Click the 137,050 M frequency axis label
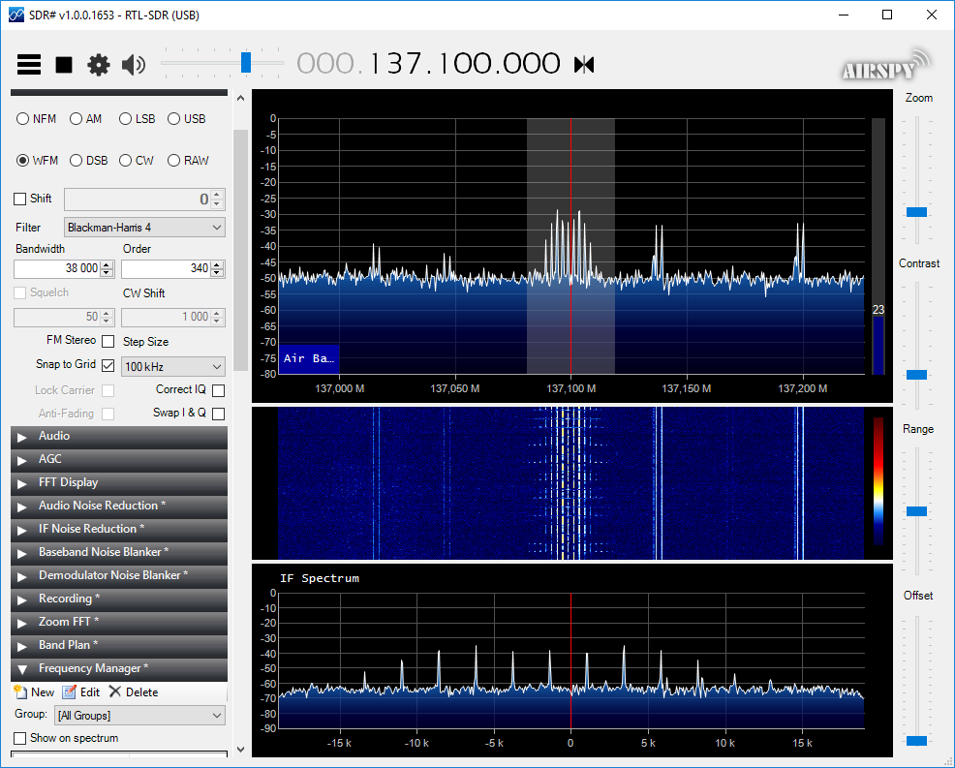 [455, 388]
